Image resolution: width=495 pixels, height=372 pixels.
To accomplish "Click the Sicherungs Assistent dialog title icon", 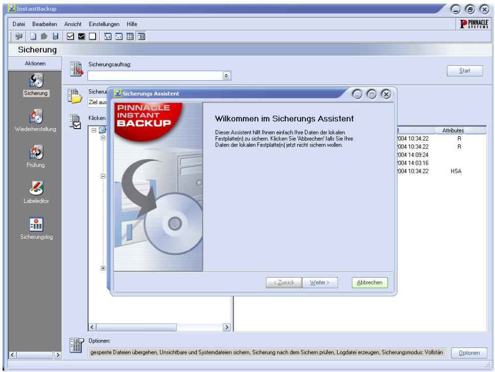I will pyautogui.click(x=118, y=93).
